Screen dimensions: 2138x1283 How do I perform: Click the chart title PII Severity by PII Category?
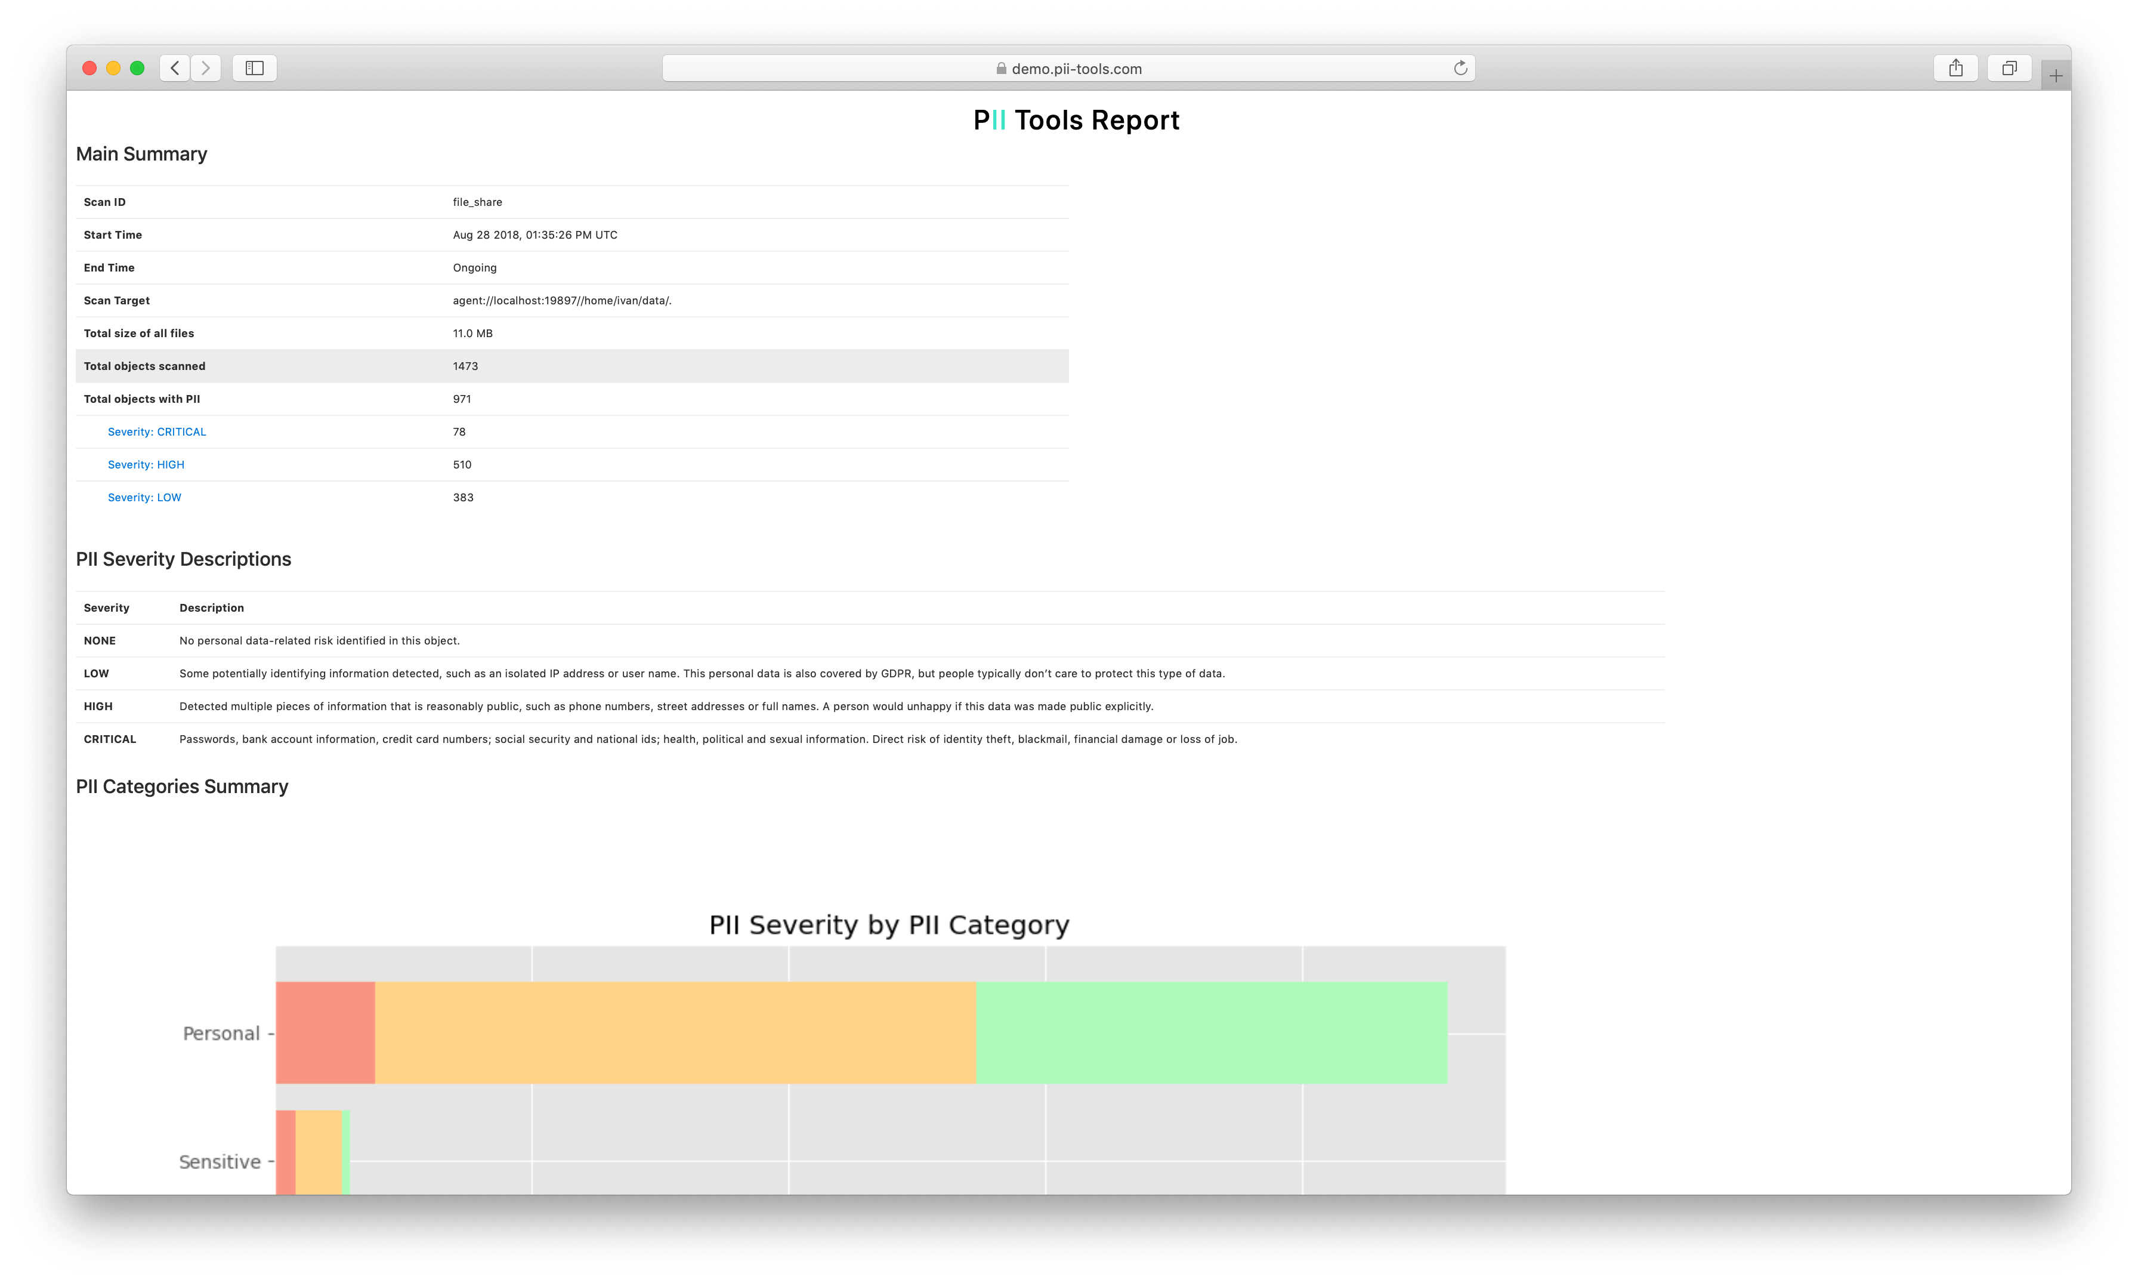coord(889,925)
